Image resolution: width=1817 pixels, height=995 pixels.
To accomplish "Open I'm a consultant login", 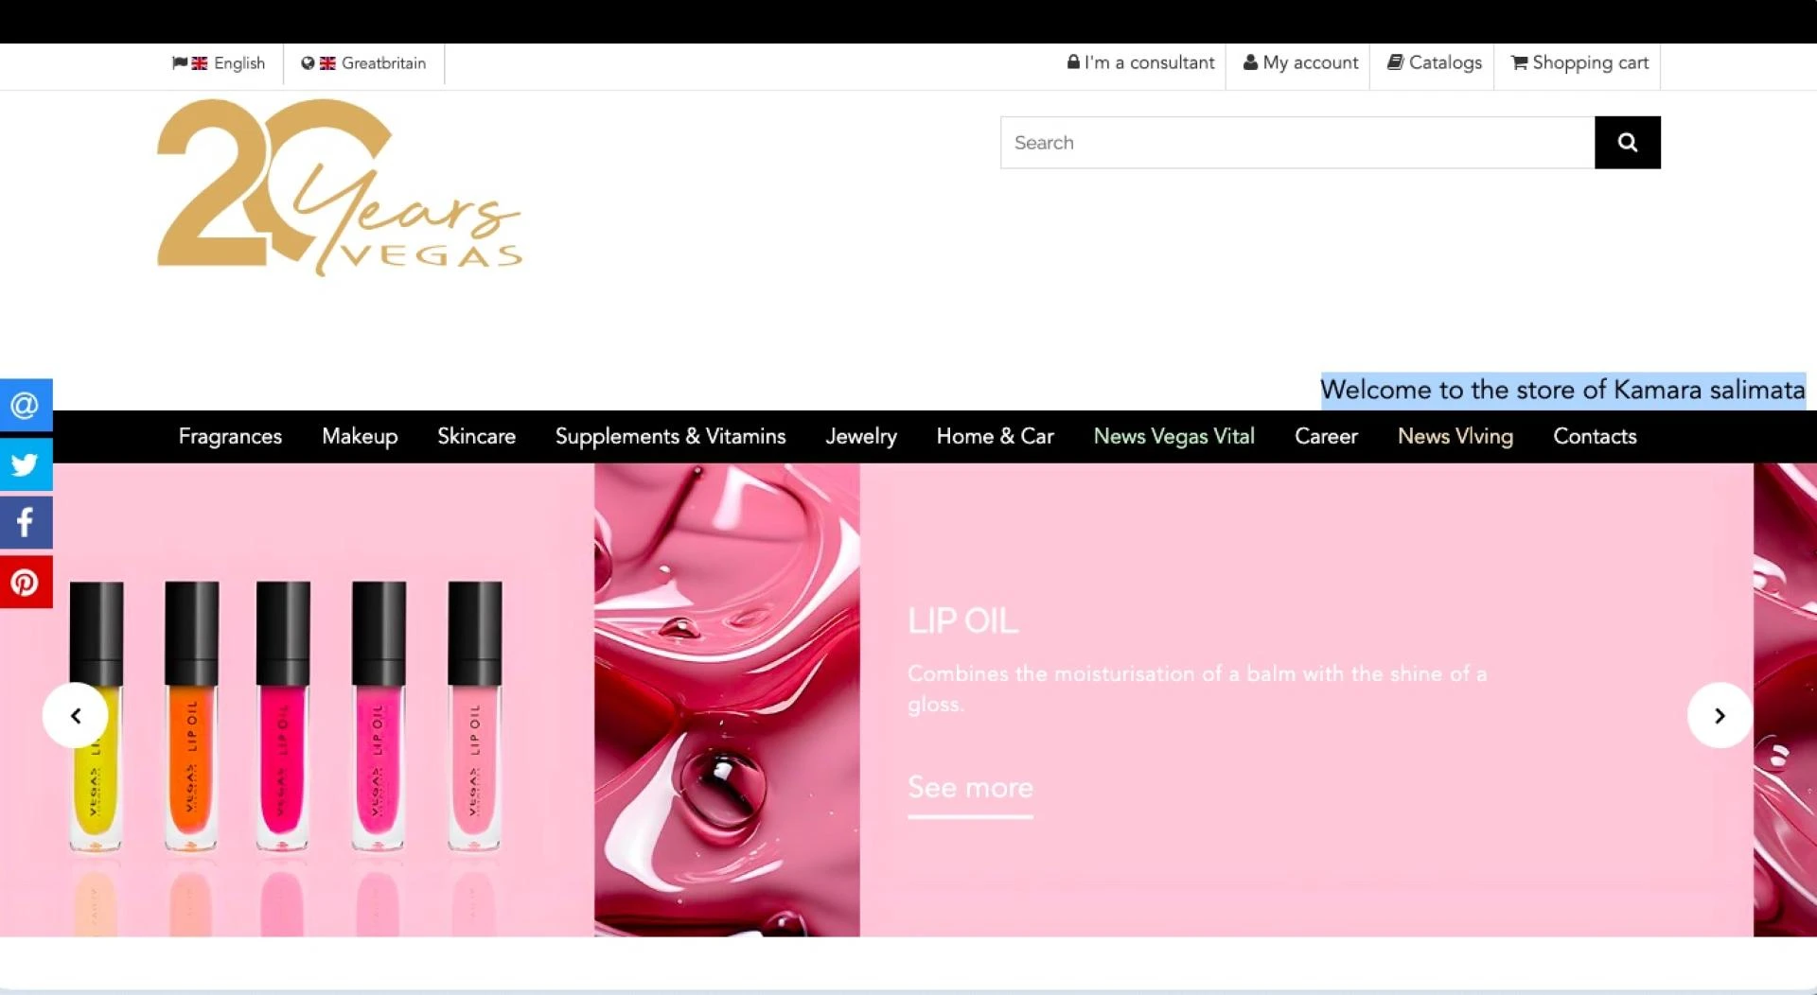I will click(x=1140, y=62).
